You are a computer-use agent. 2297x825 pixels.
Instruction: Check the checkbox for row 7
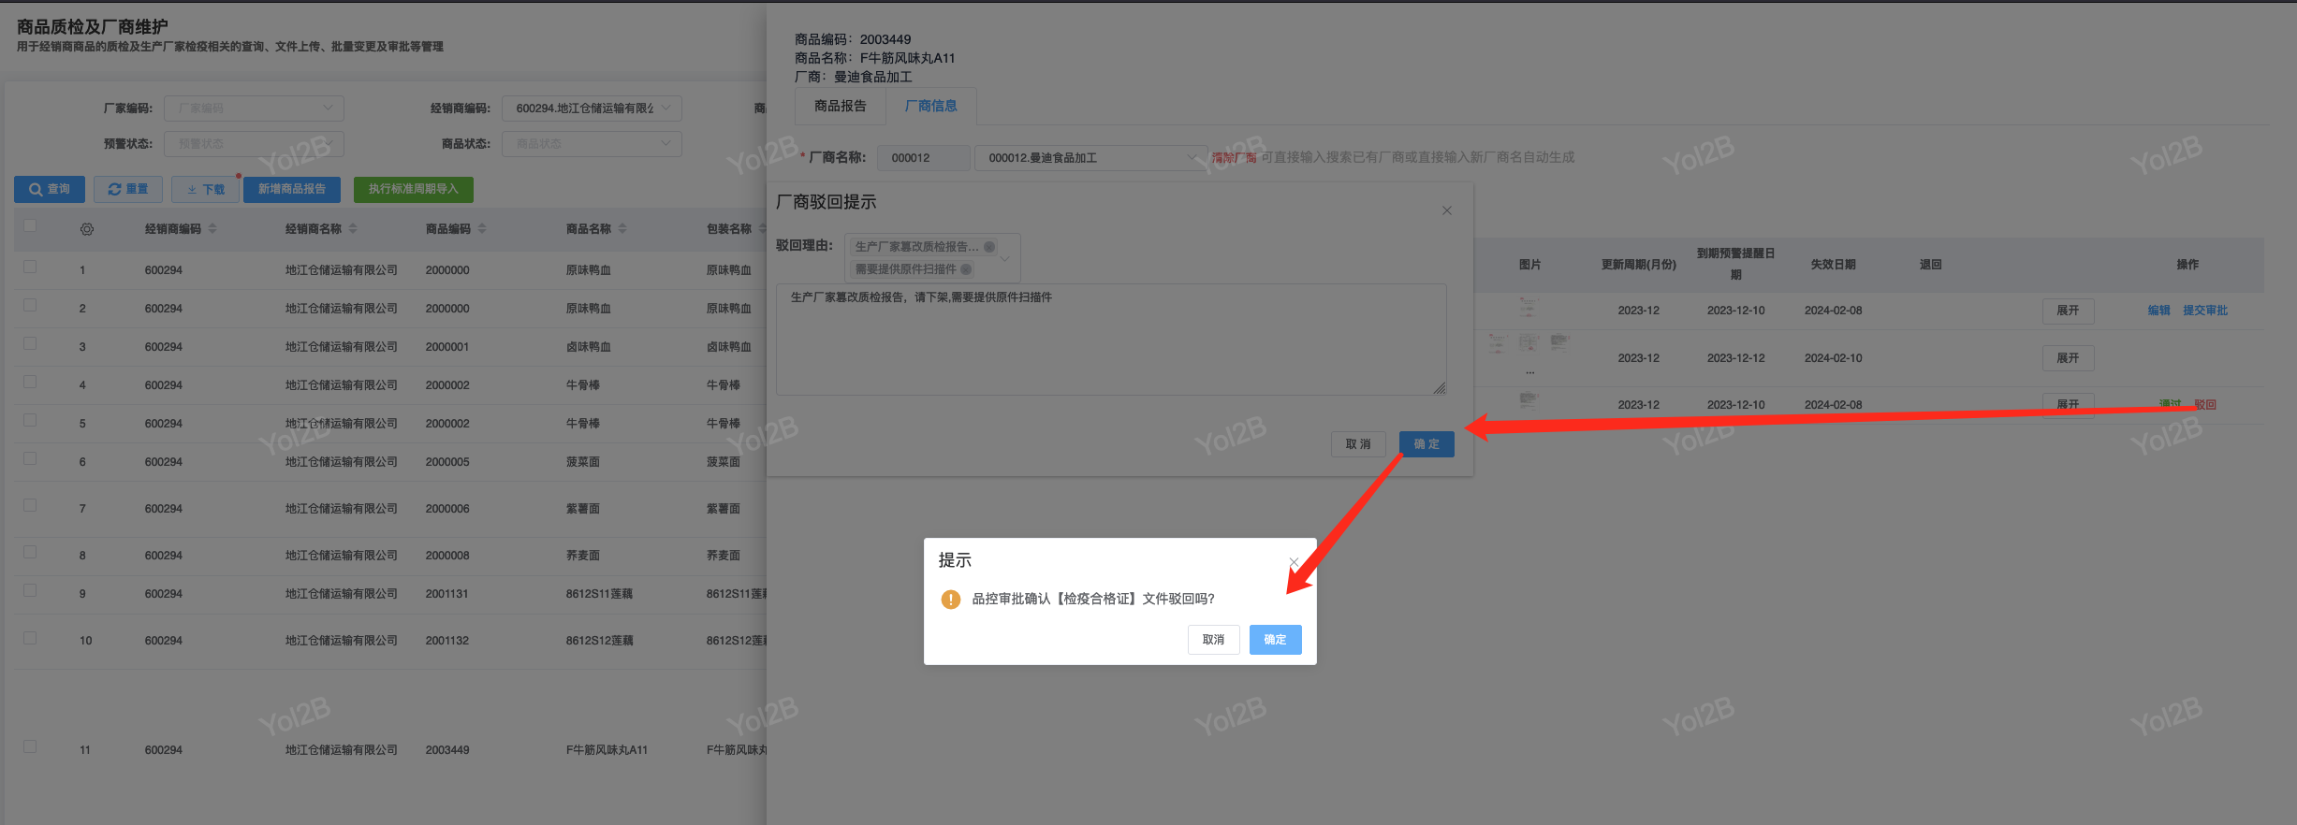pos(30,505)
